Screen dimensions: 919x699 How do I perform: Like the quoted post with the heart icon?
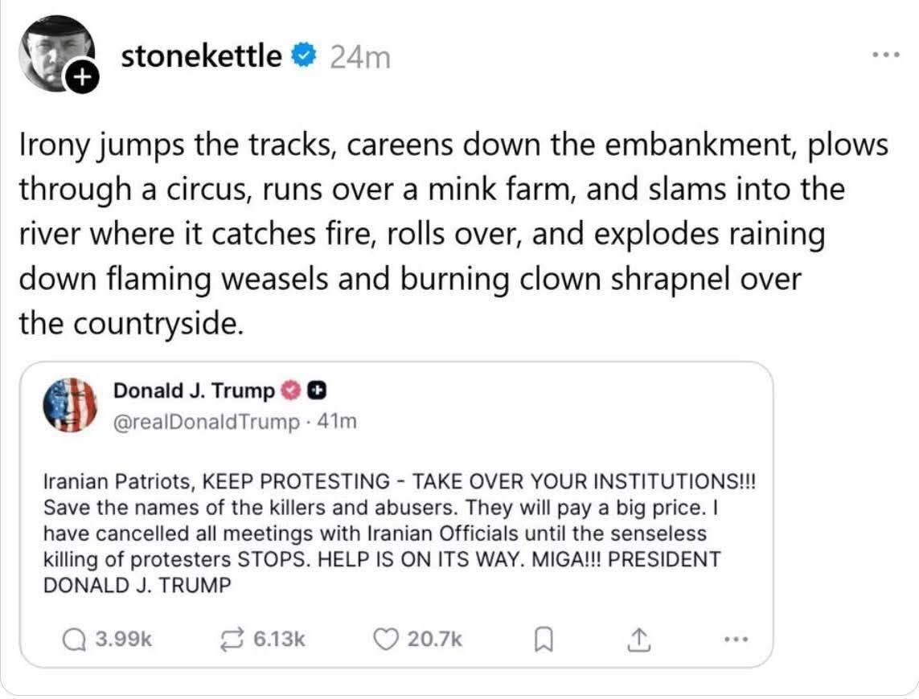point(387,639)
